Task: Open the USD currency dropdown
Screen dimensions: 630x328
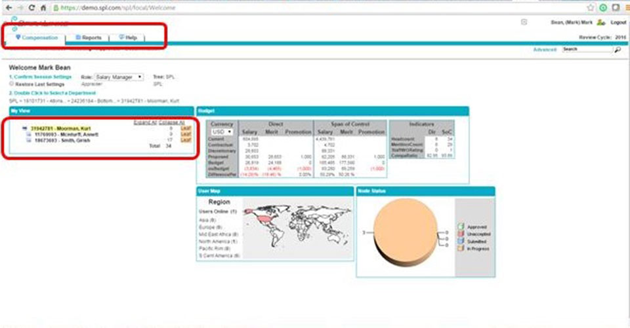Action: point(222,132)
